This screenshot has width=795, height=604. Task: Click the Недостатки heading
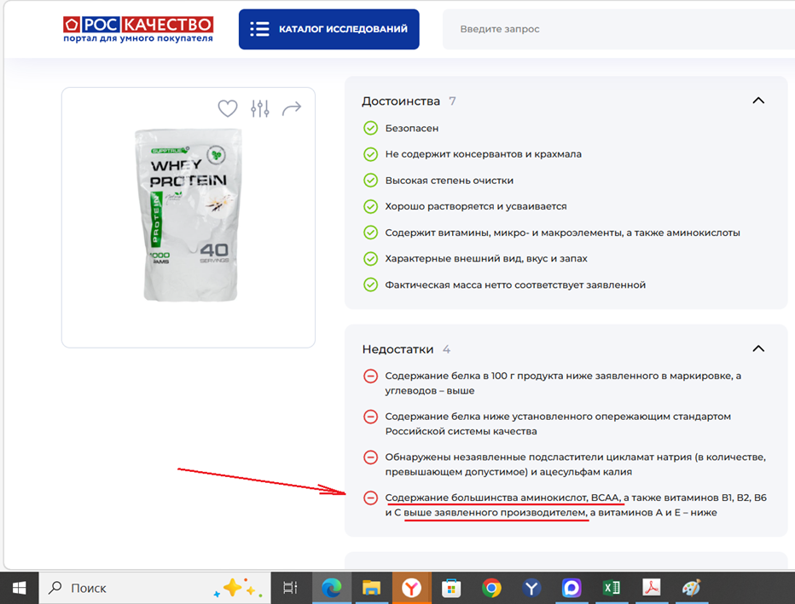pos(397,349)
